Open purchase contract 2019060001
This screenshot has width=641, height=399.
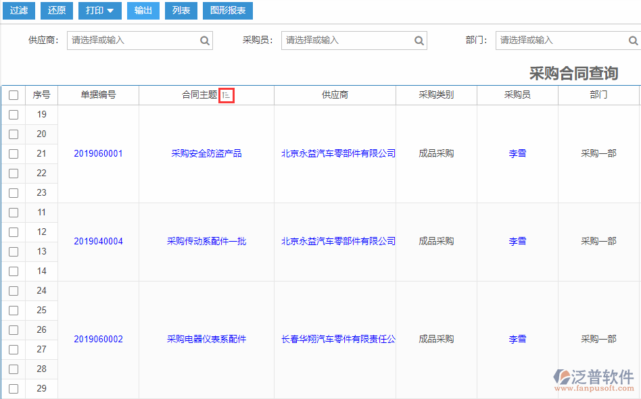(x=98, y=153)
